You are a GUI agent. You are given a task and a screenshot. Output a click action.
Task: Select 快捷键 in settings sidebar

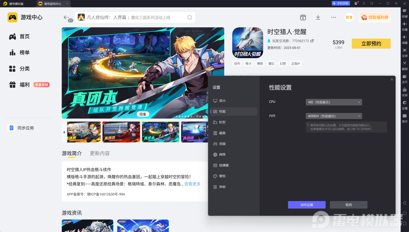(234, 165)
